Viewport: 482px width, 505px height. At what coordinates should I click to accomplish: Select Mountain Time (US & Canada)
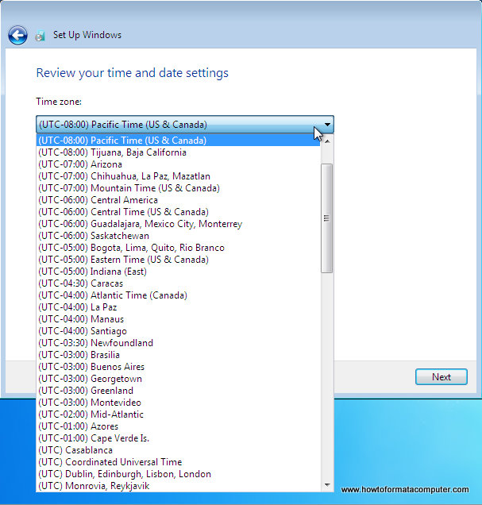click(179, 188)
